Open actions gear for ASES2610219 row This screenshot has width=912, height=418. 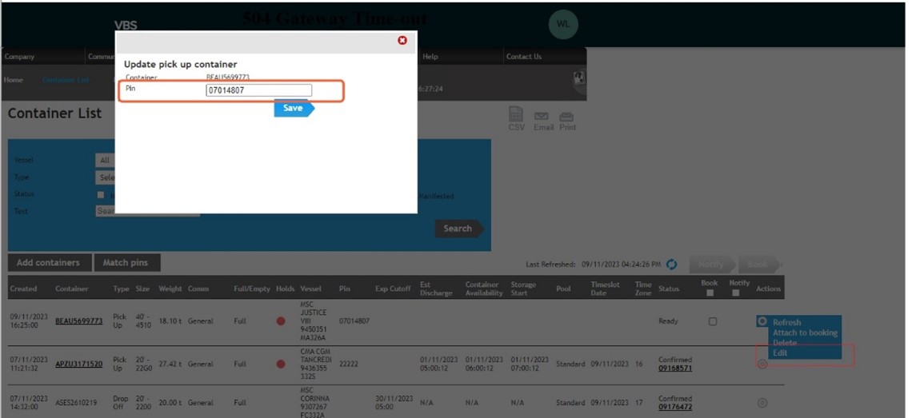762,403
